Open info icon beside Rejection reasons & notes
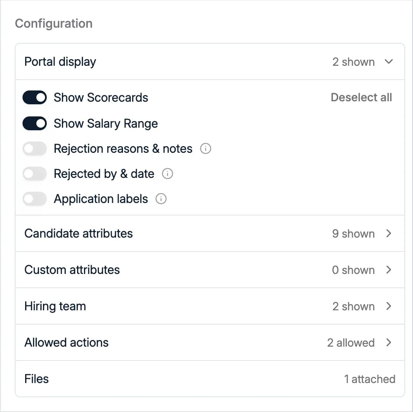 206,148
